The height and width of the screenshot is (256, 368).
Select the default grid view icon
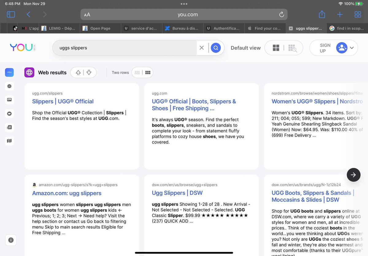point(276,48)
